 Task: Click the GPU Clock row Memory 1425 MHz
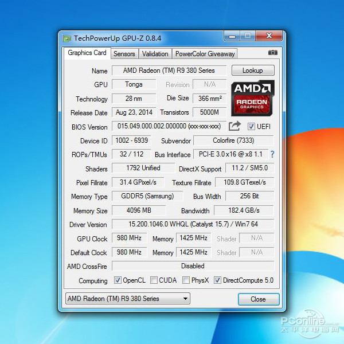[194, 238]
